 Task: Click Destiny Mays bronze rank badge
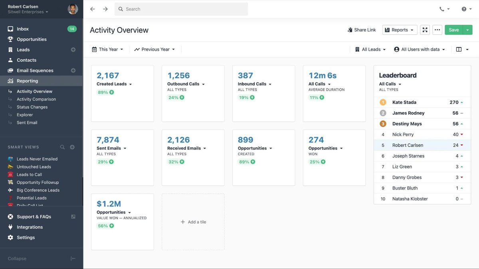click(383, 124)
